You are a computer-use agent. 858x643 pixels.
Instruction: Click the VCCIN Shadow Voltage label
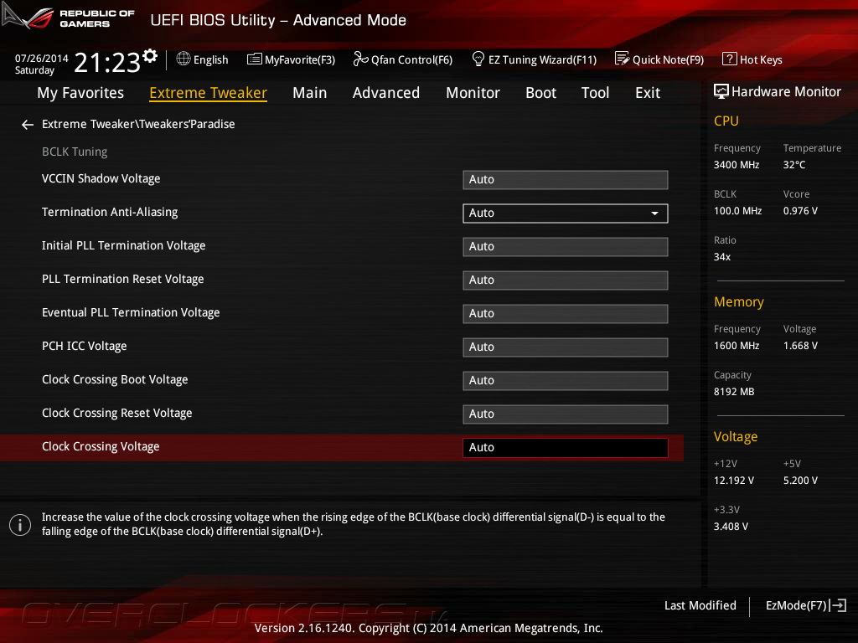click(x=101, y=179)
